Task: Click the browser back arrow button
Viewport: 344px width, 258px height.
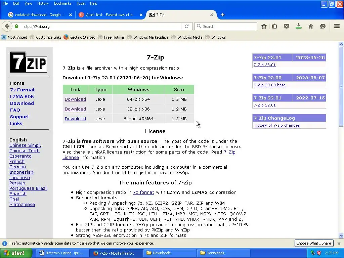Action: coord(7,26)
